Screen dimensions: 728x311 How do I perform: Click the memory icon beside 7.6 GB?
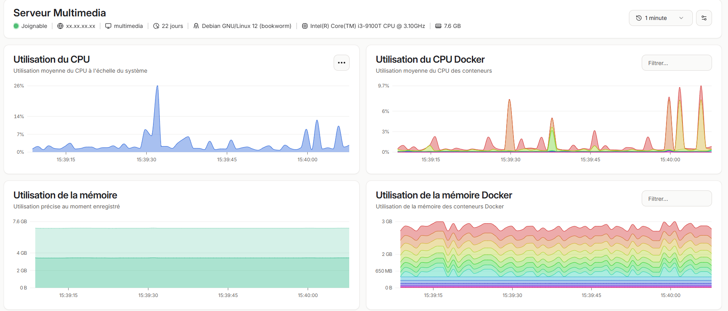click(438, 26)
